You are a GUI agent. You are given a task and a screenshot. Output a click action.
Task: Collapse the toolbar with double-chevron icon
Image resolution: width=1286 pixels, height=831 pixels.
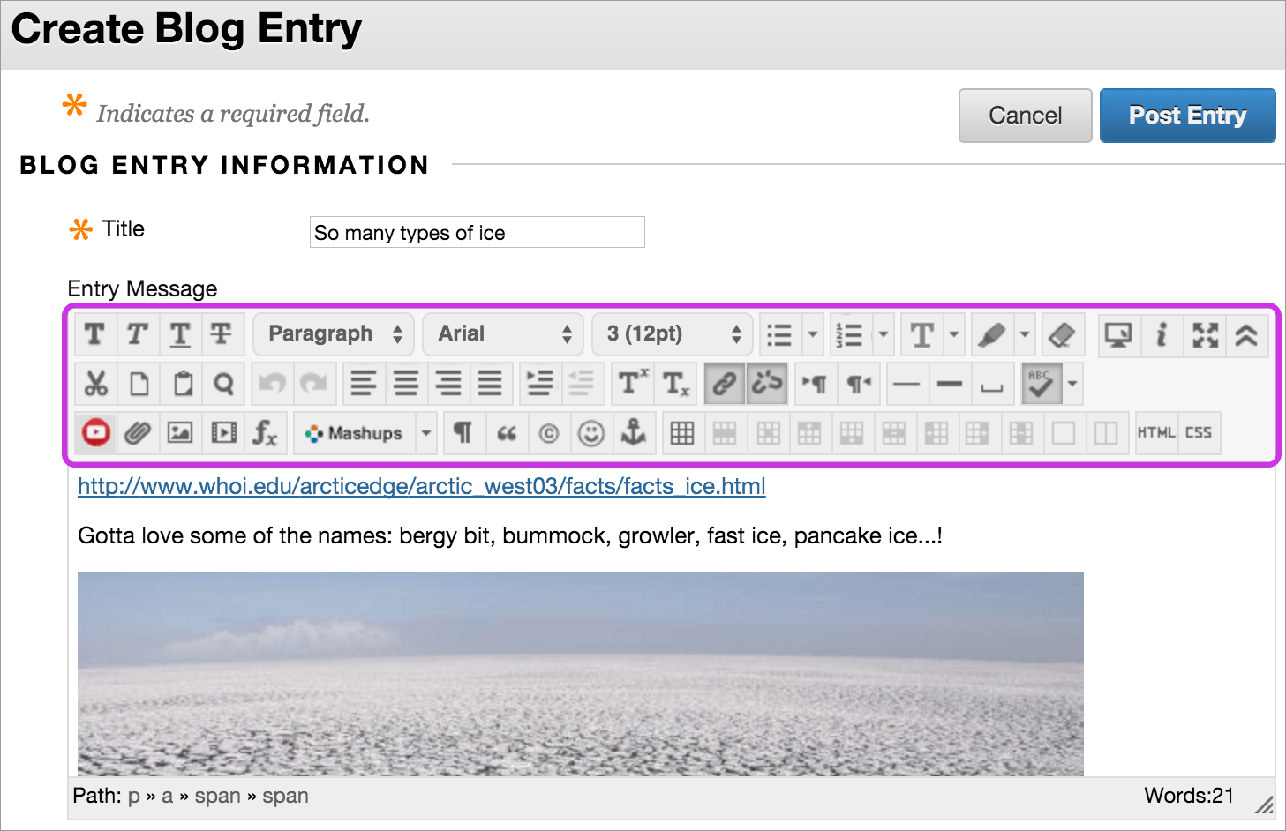point(1246,335)
